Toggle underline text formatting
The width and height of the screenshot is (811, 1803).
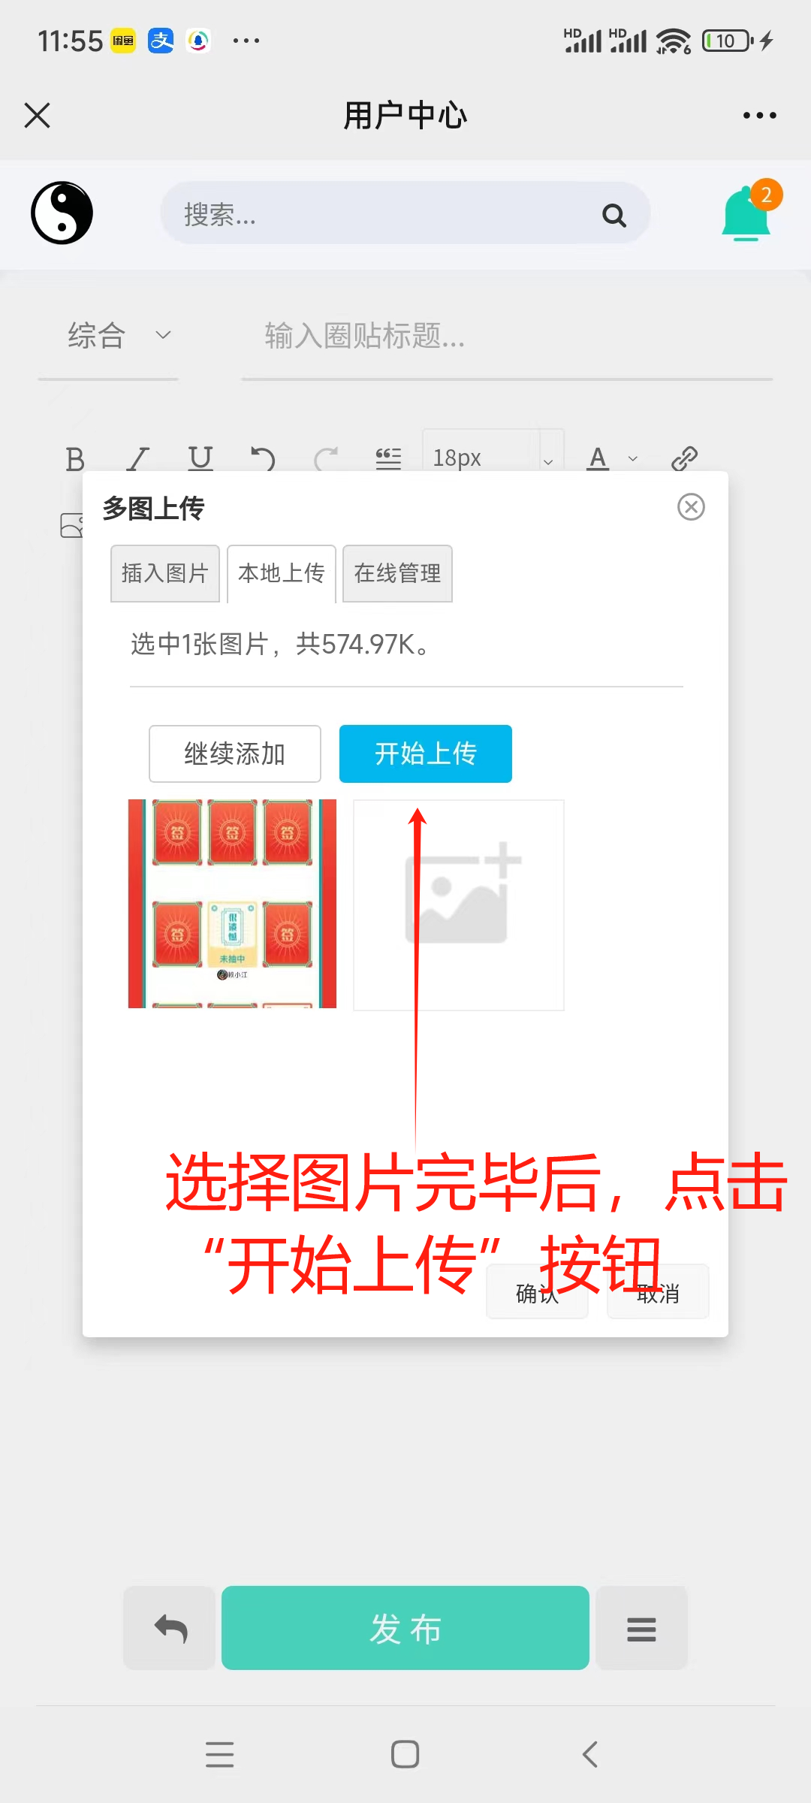tap(200, 458)
